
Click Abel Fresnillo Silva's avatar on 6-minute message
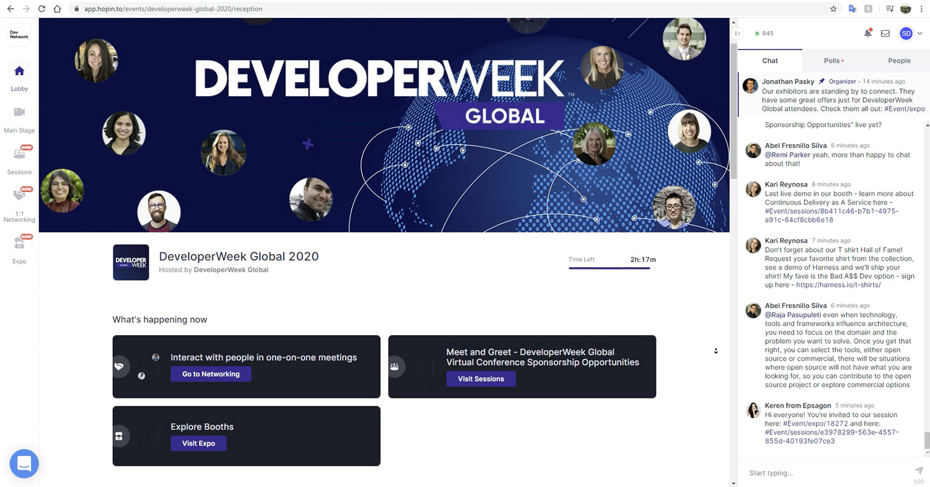tap(753, 310)
